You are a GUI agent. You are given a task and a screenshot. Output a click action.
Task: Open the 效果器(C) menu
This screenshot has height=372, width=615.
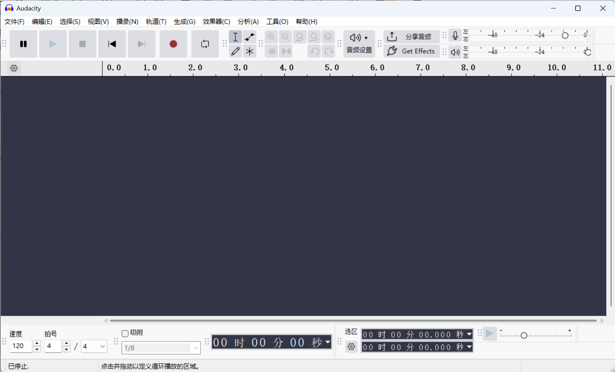[x=216, y=22]
